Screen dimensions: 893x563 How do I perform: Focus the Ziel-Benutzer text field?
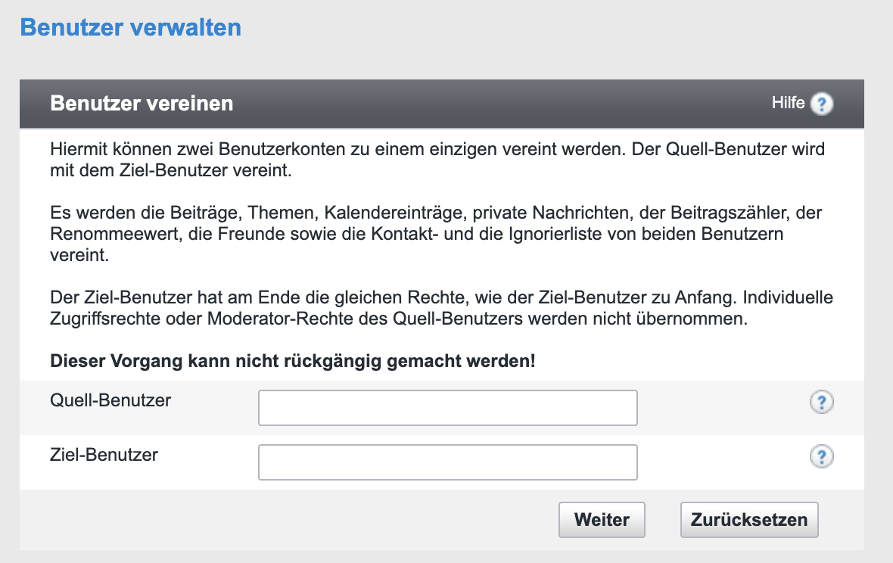tap(447, 462)
